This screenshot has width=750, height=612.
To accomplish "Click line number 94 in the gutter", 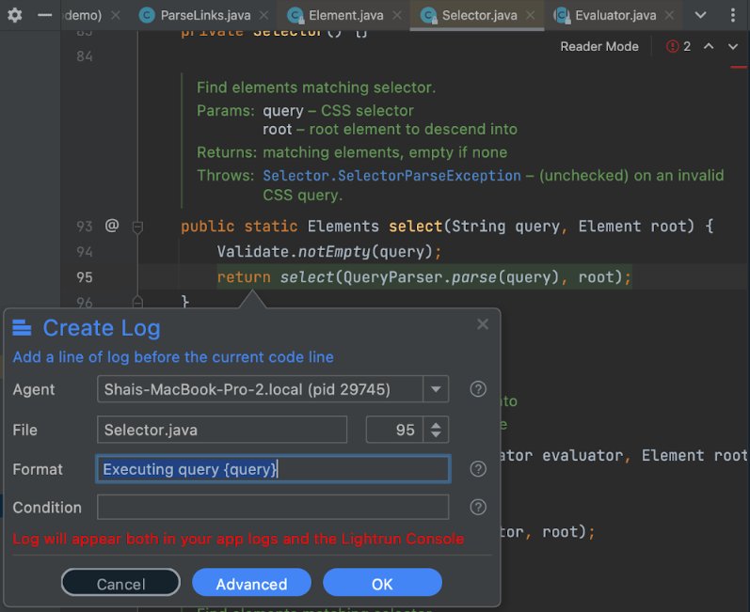I will (85, 251).
